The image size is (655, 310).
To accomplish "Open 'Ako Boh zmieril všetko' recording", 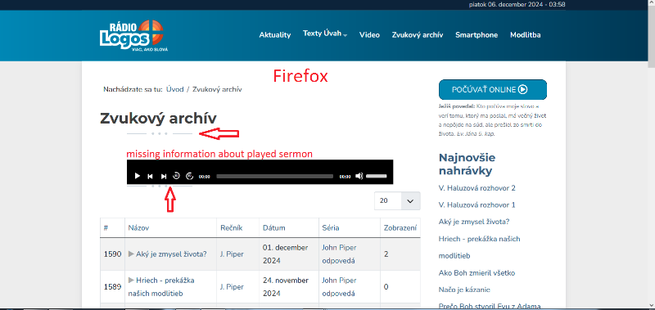I will (x=477, y=273).
